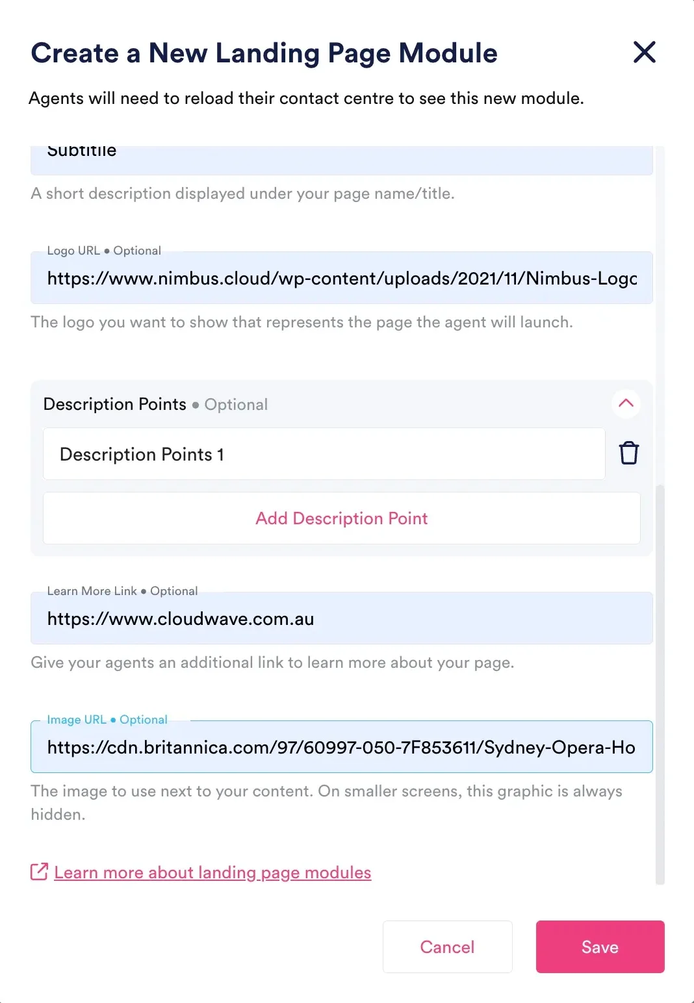Select the trash can icon next to the description point

[x=628, y=453]
